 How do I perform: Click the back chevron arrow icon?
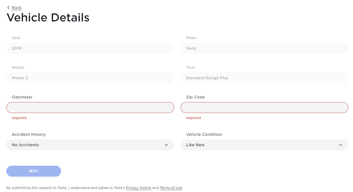coord(8,8)
